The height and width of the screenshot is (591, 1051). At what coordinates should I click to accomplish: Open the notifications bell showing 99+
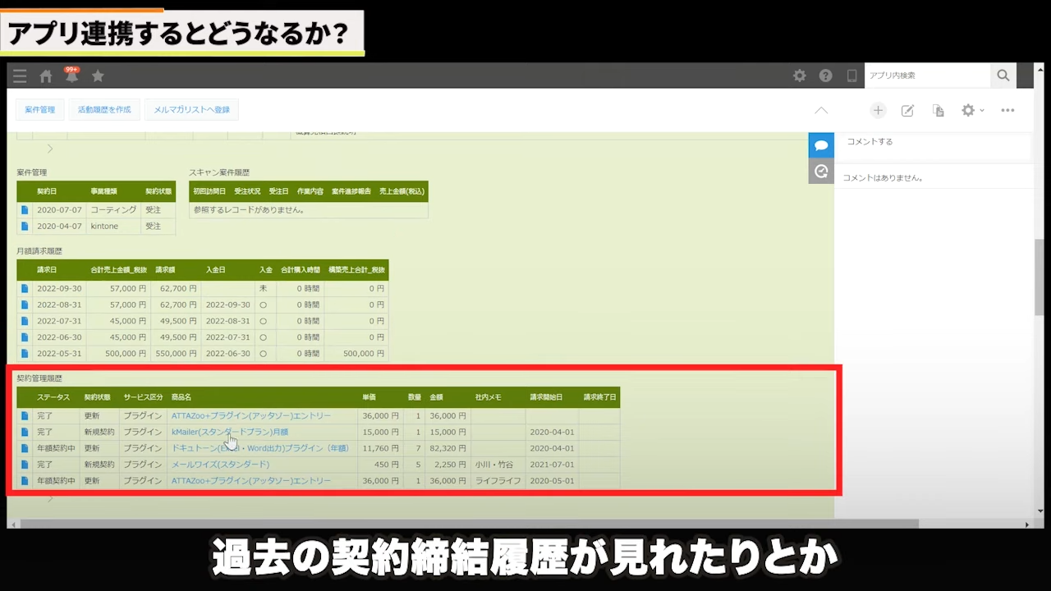72,76
